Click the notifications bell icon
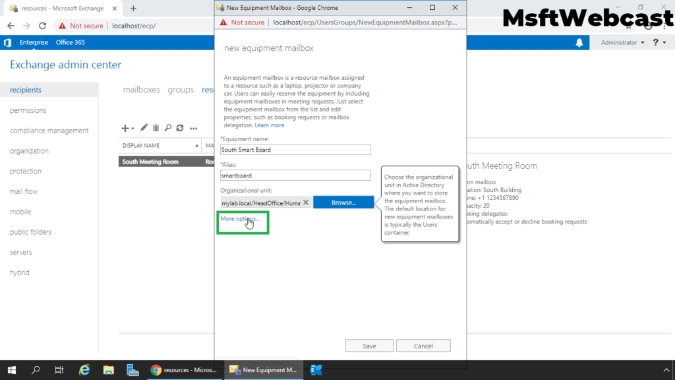The width and height of the screenshot is (675, 380). [x=579, y=42]
